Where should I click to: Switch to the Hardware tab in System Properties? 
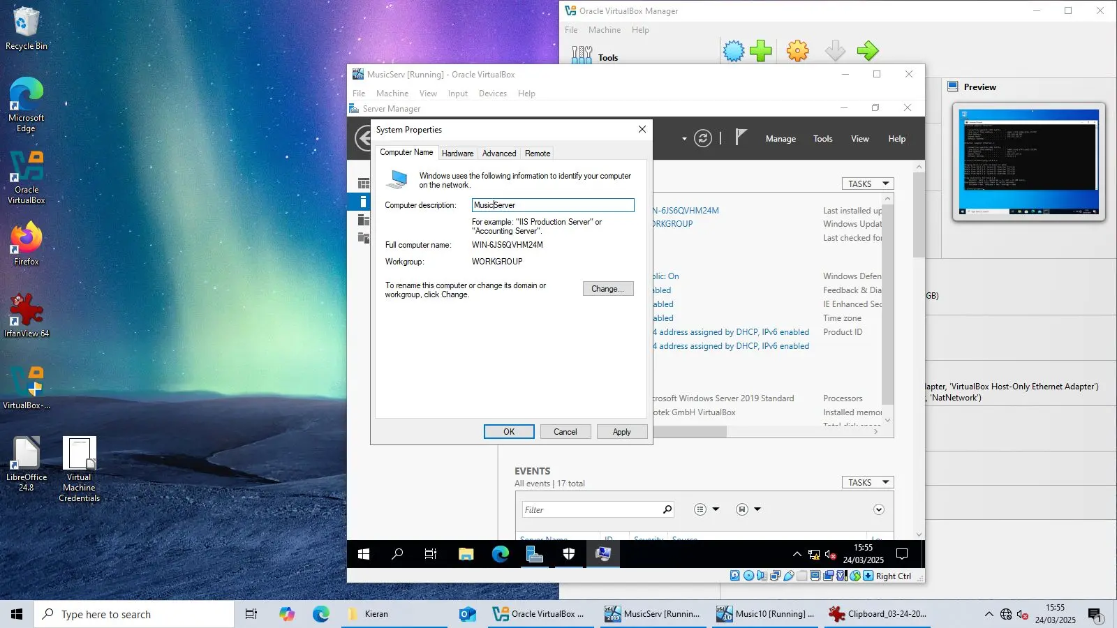457,153
